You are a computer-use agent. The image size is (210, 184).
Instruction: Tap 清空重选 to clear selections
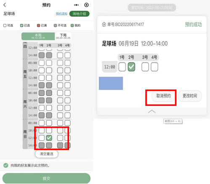point(46,154)
